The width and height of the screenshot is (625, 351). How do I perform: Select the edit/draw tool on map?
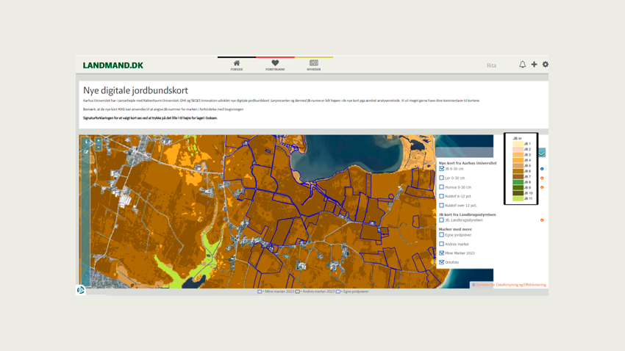click(x=86, y=152)
